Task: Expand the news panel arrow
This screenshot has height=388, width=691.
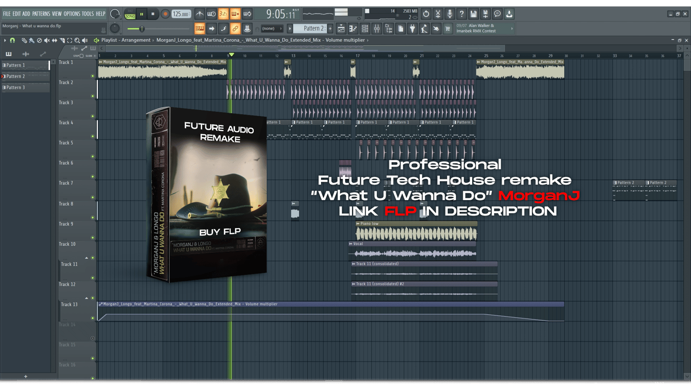Action: 512,29
